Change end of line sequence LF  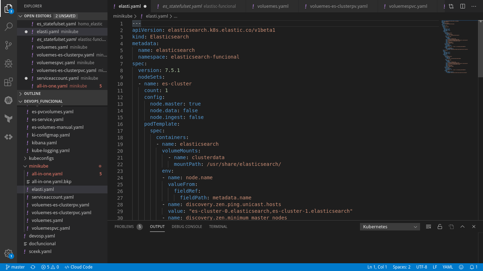coord(435,267)
